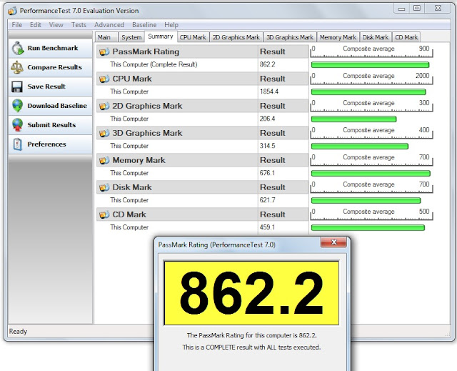Click the icon beside CPU Mark header
This screenshot has height=371, width=457.
tap(104, 79)
